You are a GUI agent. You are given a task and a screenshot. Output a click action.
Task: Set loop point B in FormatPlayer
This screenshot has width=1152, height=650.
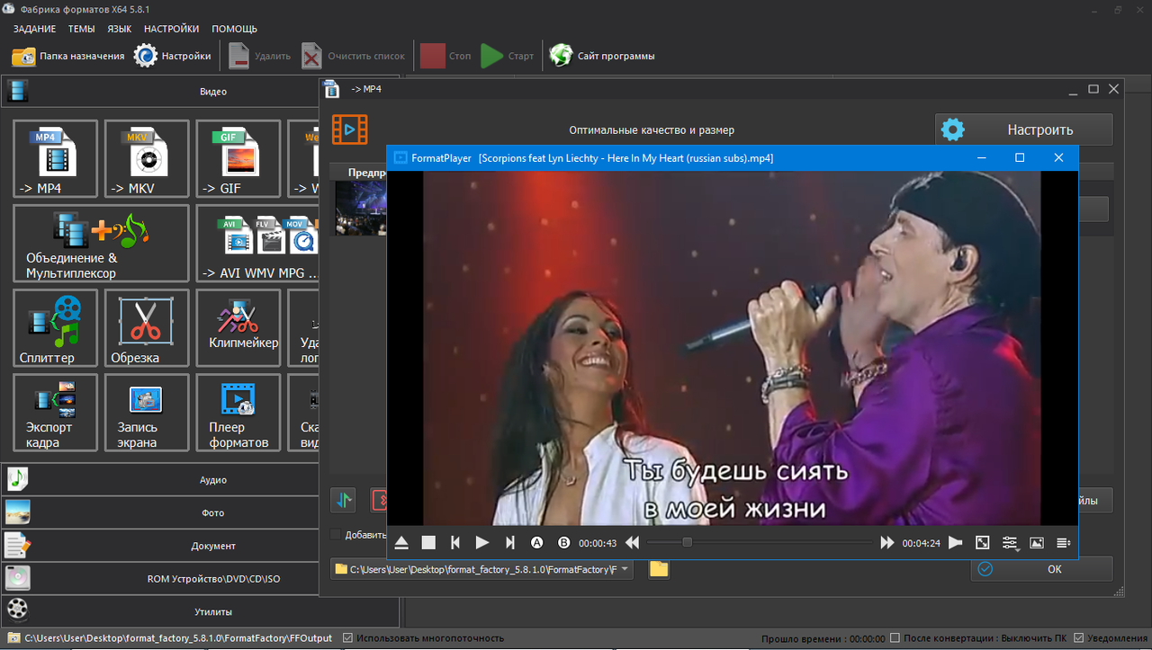[x=564, y=542]
